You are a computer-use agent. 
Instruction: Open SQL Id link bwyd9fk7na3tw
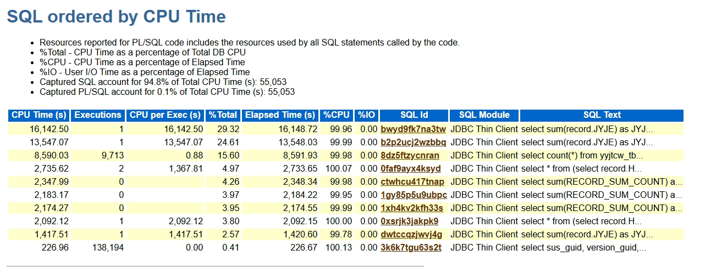coord(413,129)
